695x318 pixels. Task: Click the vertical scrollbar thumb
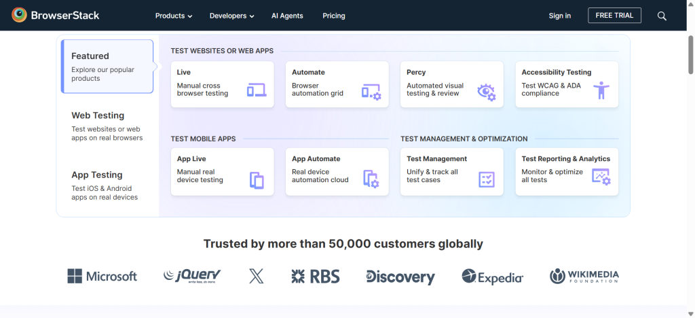[690, 54]
